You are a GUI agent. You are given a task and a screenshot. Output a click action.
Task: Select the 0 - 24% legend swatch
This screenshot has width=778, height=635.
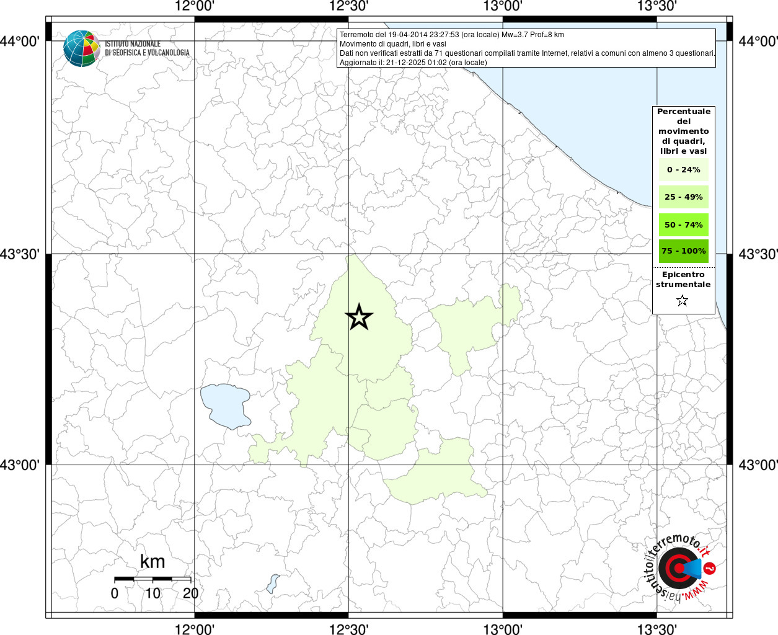pos(684,170)
